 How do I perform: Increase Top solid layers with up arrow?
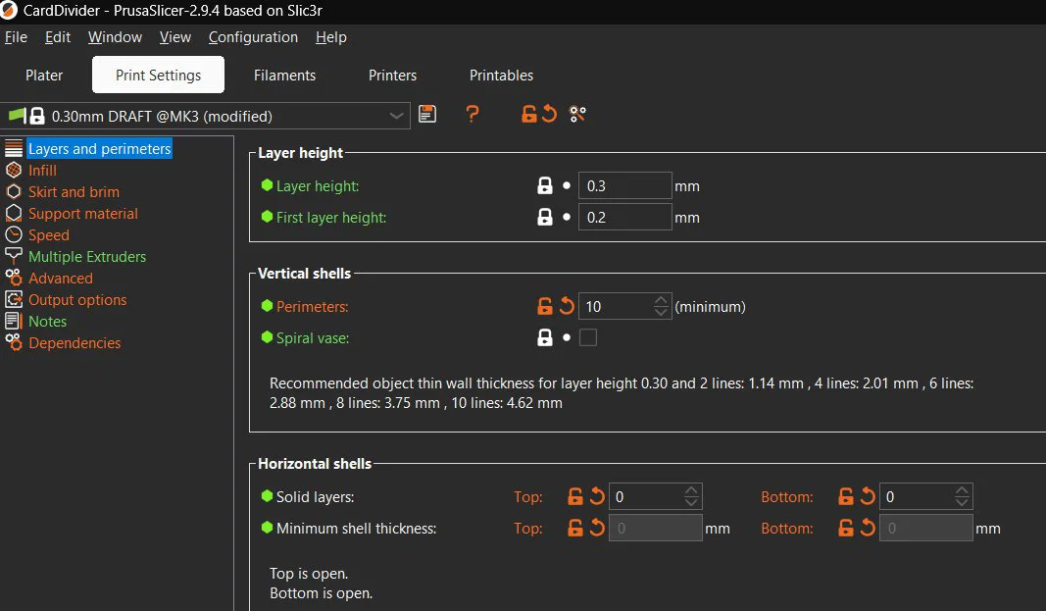[x=691, y=491]
